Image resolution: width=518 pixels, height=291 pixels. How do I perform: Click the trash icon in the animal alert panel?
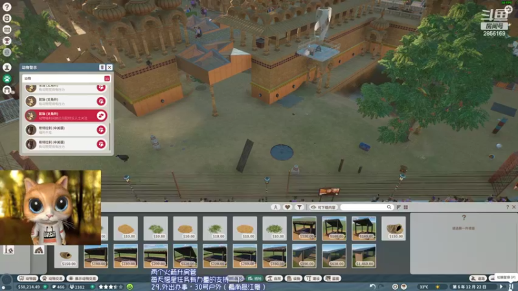(x=102, y=67)
